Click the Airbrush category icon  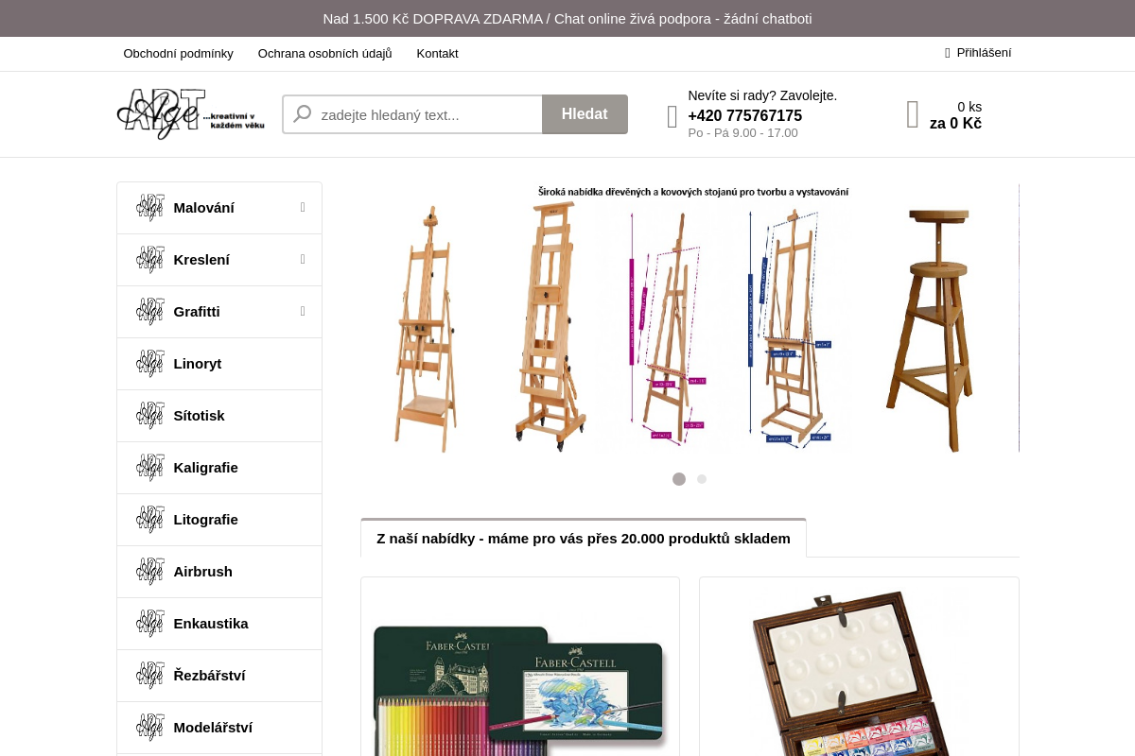(x=150, y=572)
